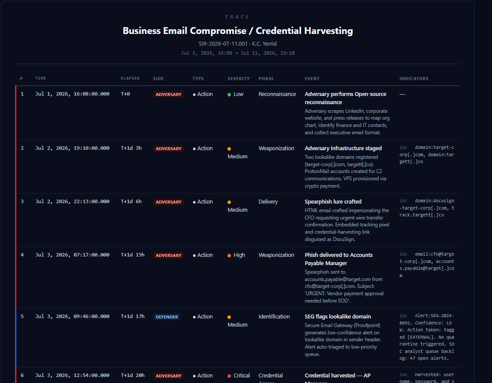Click the Action type bullet in row 5
This screenshot has height=383, width=492.
point(194,317)
